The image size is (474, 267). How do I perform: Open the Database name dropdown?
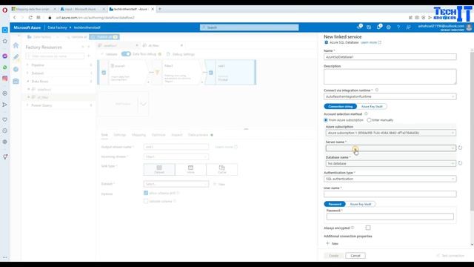390,163
